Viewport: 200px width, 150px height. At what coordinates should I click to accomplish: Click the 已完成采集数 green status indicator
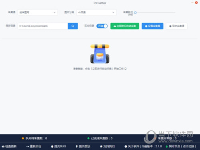point(88,138)
